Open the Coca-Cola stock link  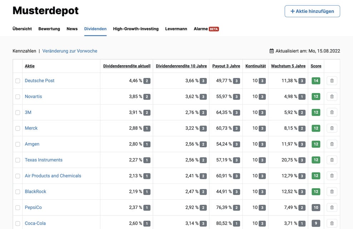click(x=35, y=223)
